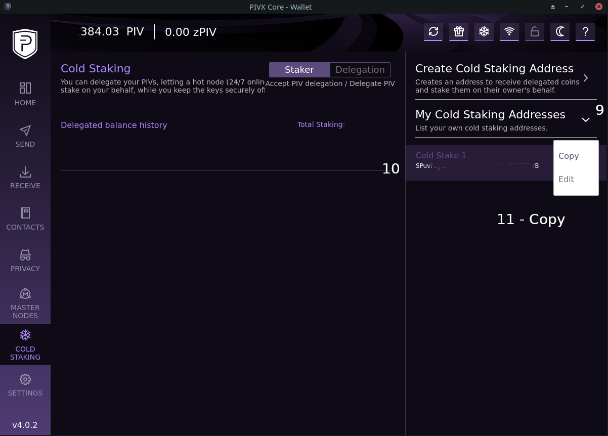The width and height of the screenshot is (608, 436).
Task: Click the v4.0.2 version label
Action: tap(25, 425)
